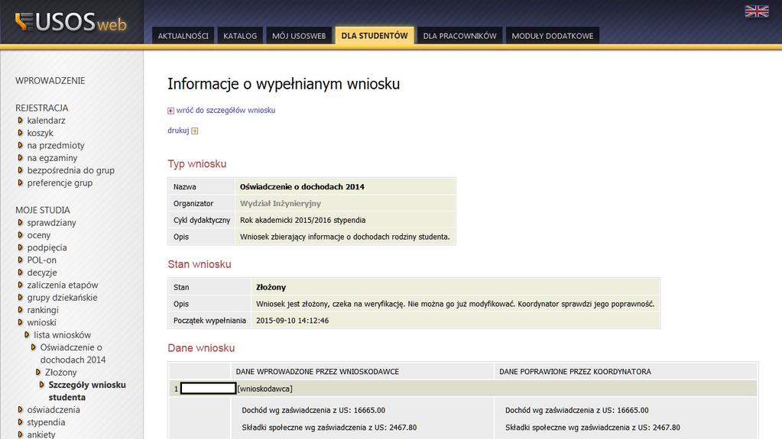
Task: Click the arrow bullet beside decyzje
Action: pyautogui.click(x=21, y=272)
